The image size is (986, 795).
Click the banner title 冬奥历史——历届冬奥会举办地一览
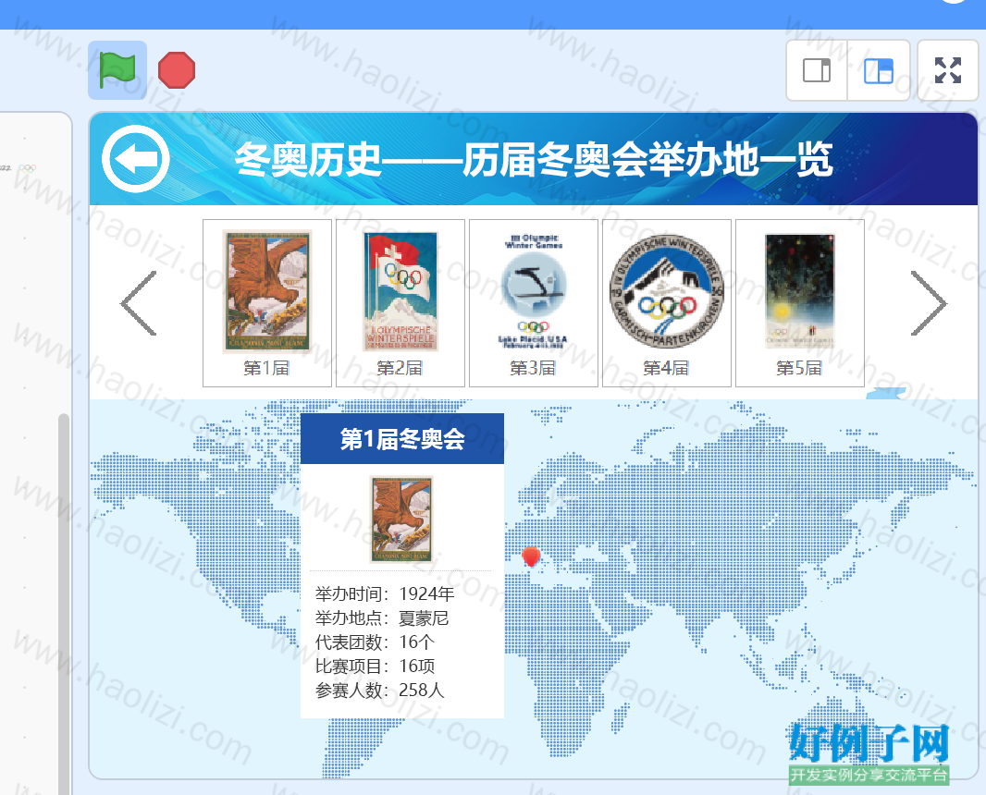(x=534, y=159)
